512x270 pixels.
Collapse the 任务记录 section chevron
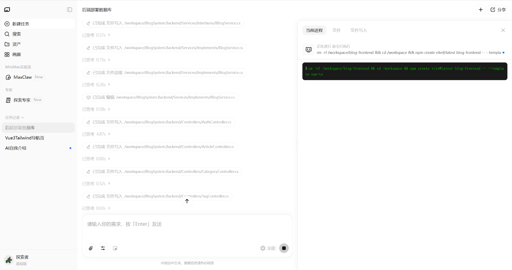pyautogui.click(x=23, y=118)
